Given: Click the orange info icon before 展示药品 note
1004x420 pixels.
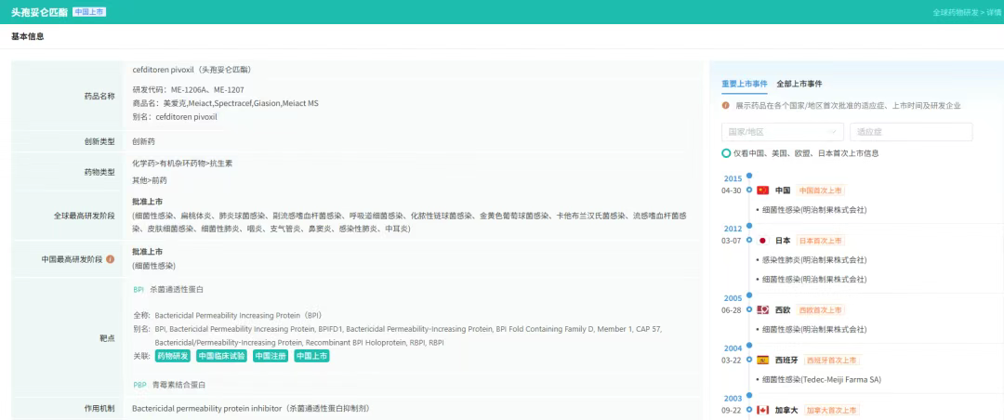Looking at the screenshot, I should pyautogui.click(x=725, y=106).
